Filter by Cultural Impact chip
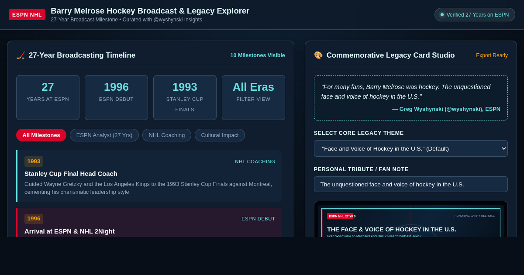The height and width of the screenshot is (275, 524). (220, 135)
